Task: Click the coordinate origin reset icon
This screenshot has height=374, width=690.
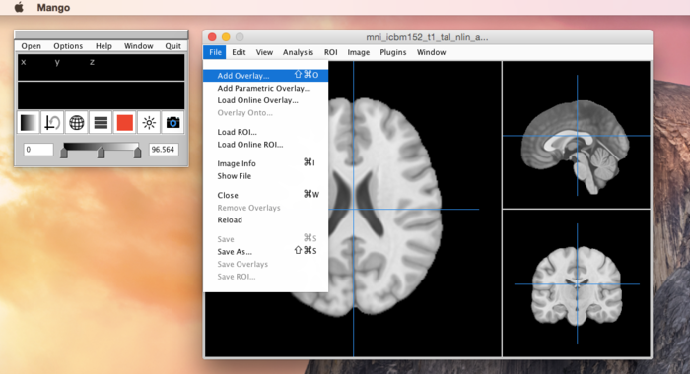Action: tap(52, 123)
